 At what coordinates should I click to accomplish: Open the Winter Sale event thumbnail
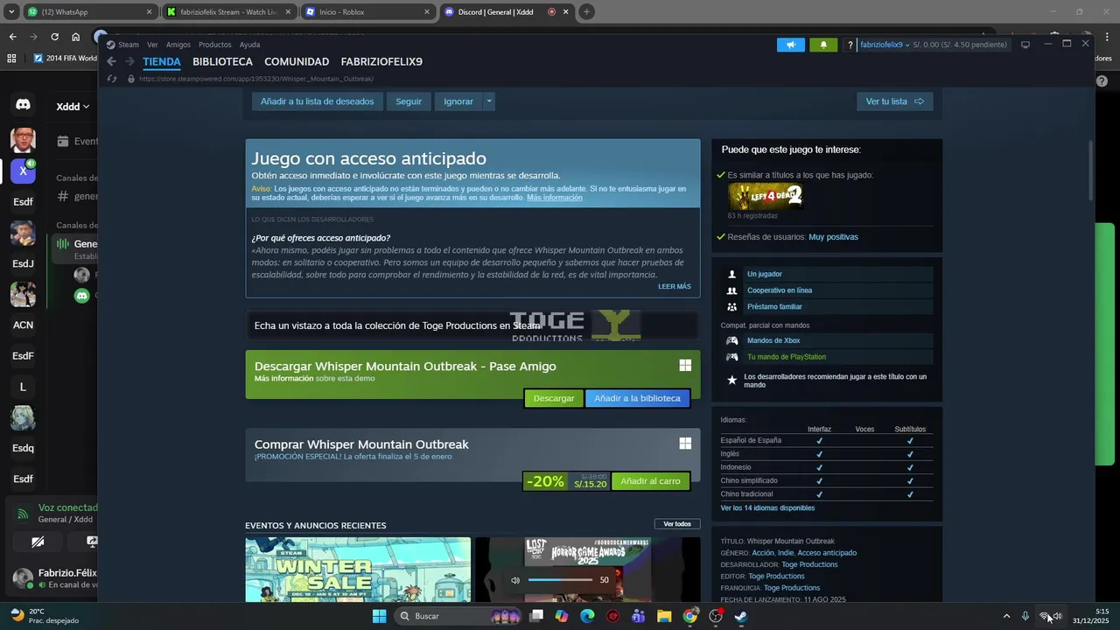pyautogui.click(x=358, y=570)
